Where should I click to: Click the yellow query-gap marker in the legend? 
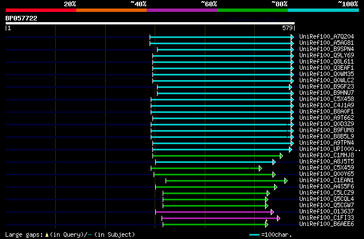47,235
